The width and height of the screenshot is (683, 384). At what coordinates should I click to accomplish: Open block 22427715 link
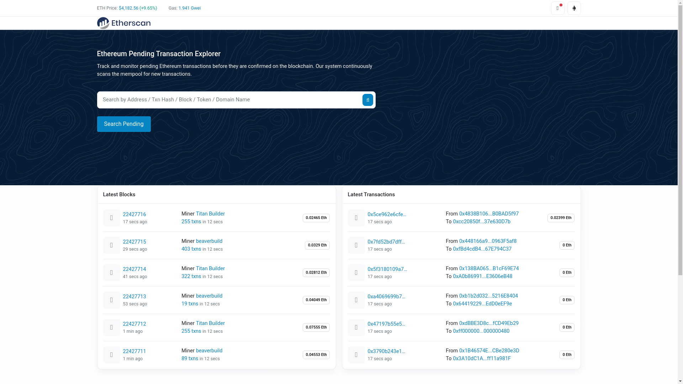(x=134, y=242)
